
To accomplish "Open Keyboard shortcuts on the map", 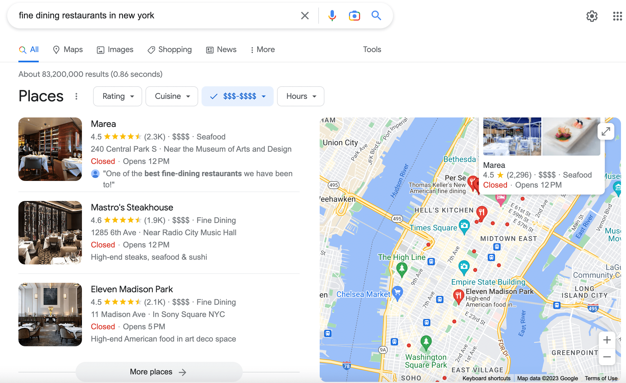I will click(486, 378).
